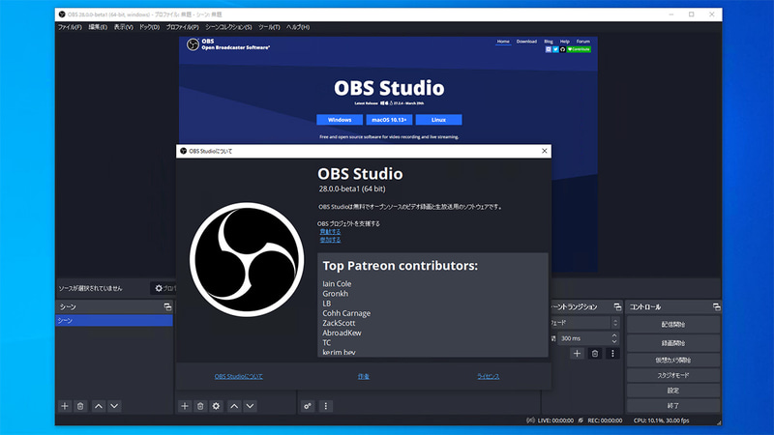
Task: Click the Windows download button in the preview
Action: (340, 120)
